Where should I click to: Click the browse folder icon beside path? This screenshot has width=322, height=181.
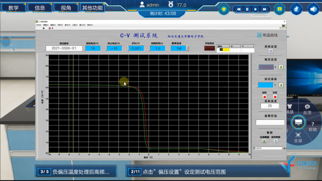pos(284,148)
